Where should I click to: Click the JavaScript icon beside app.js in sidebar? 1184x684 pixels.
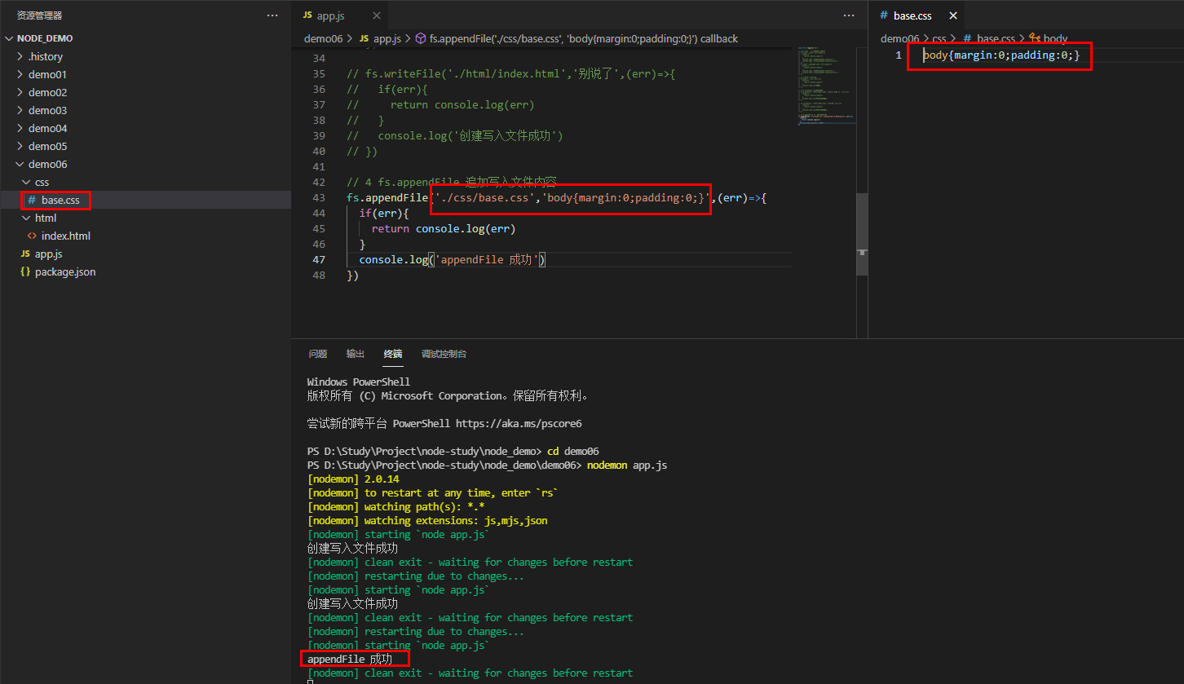[26, 254]
